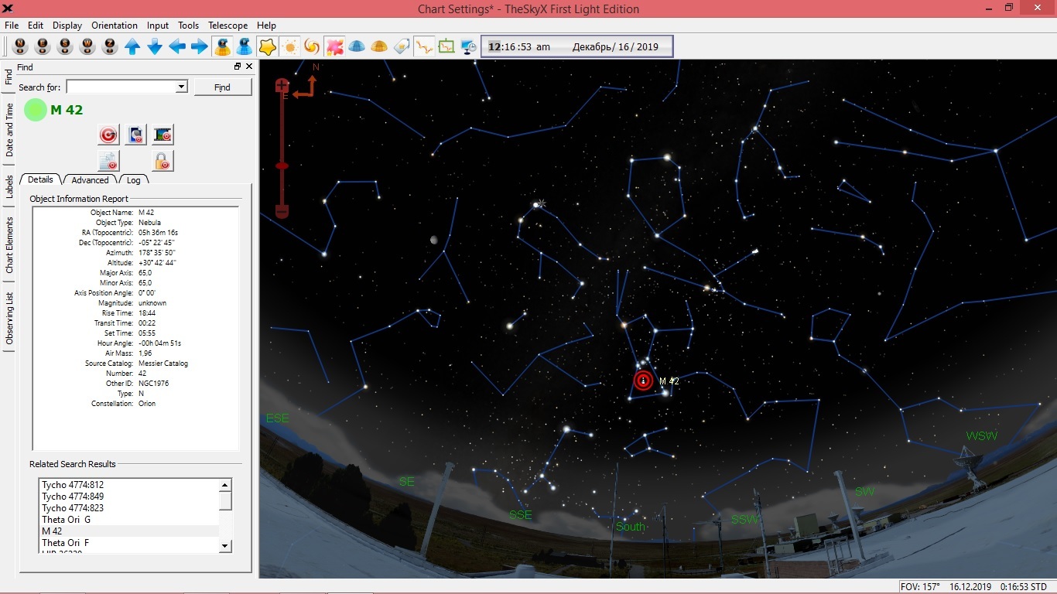Expand the Search for dropdown arrow
Viewport: 1057px width, 594px height.
(x=182, y=87)
